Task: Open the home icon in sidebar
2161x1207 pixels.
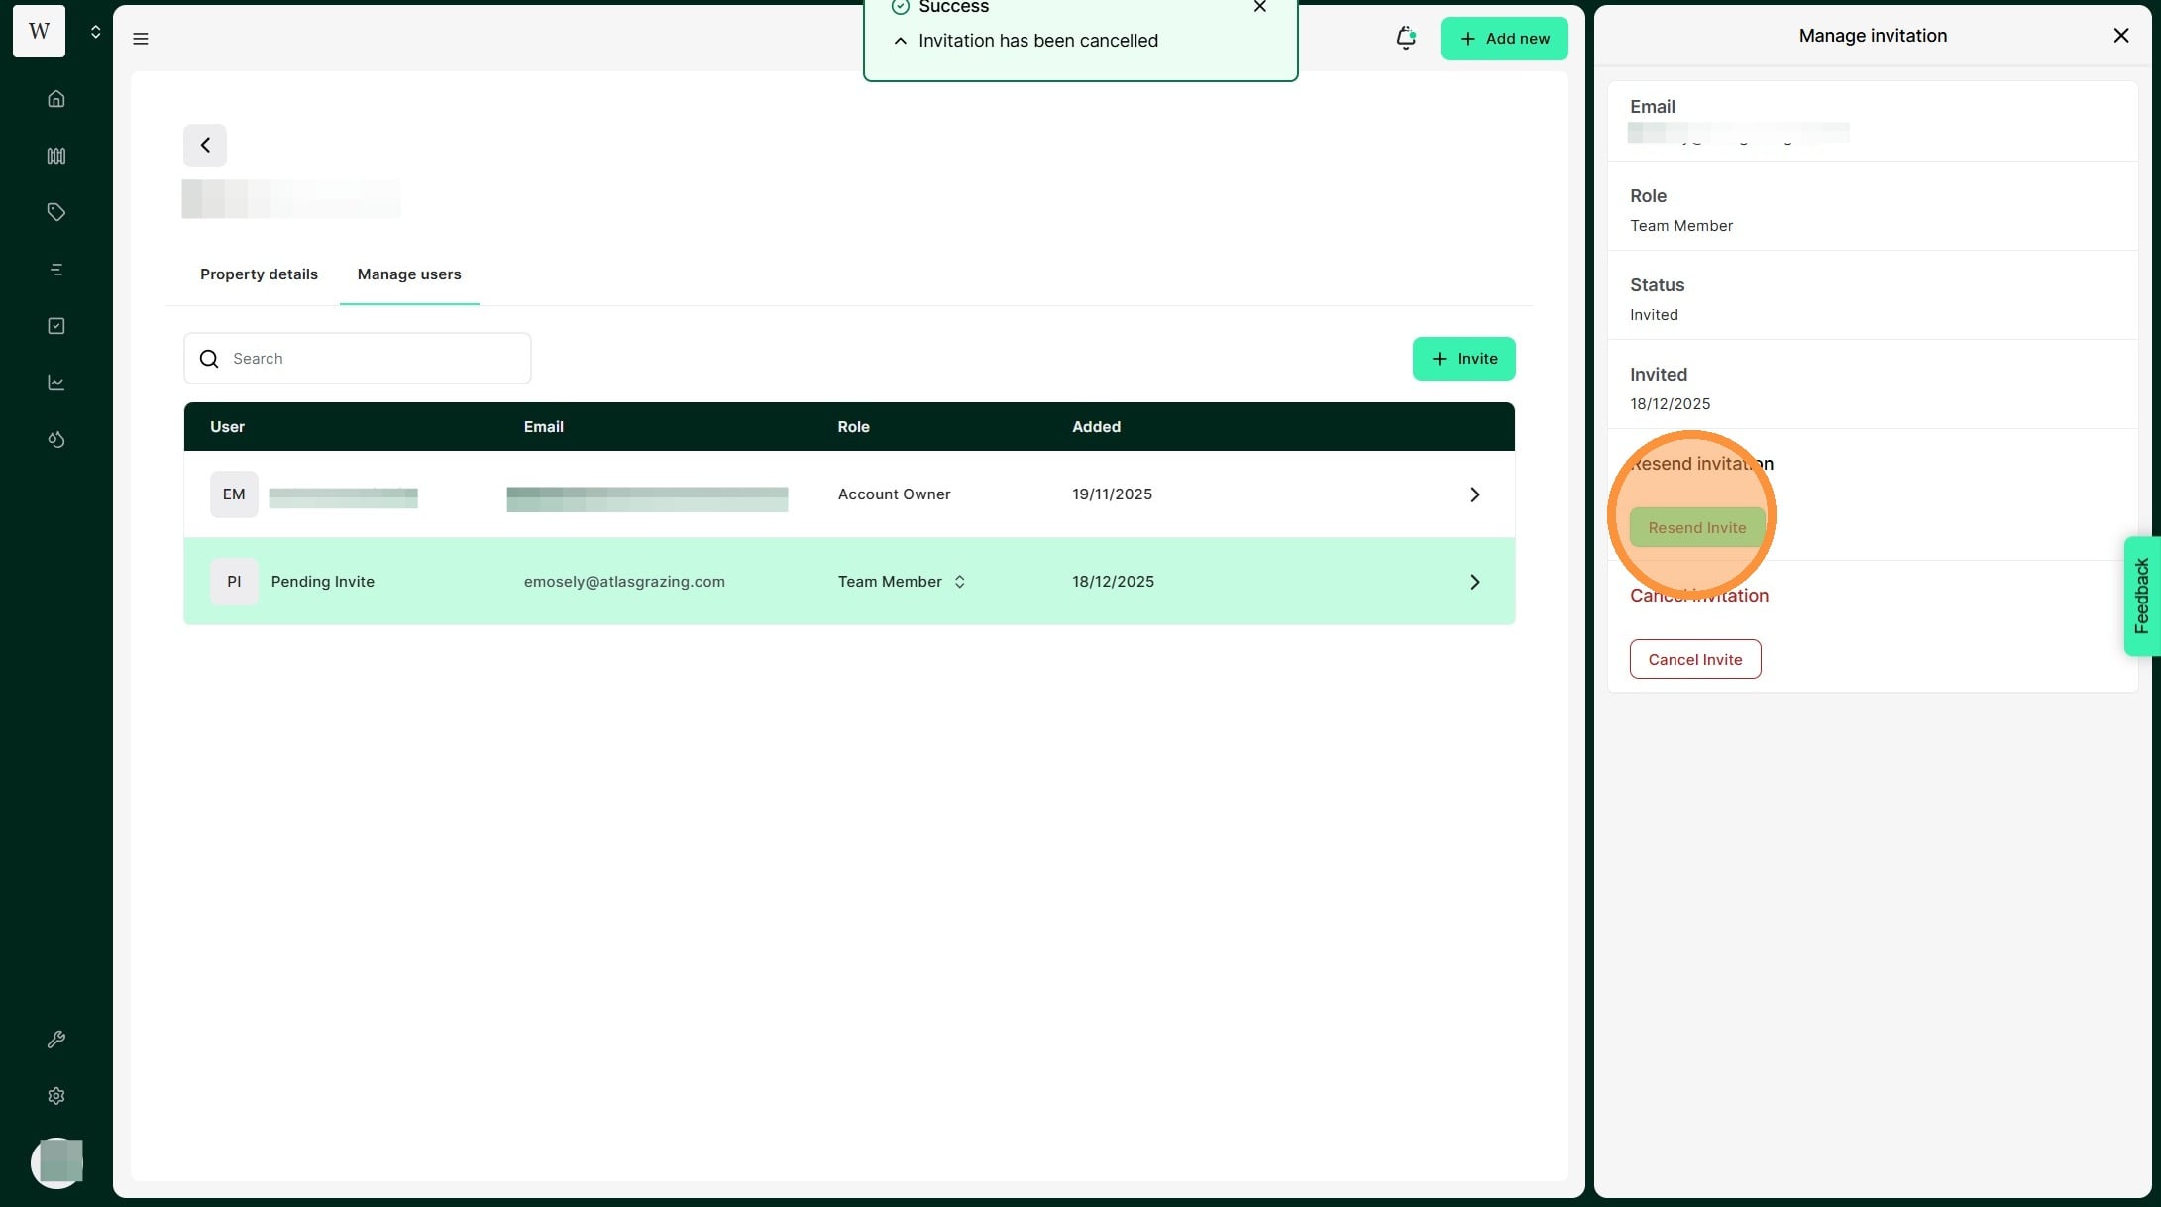Action: pyautogui.click(x=56, y=99)
